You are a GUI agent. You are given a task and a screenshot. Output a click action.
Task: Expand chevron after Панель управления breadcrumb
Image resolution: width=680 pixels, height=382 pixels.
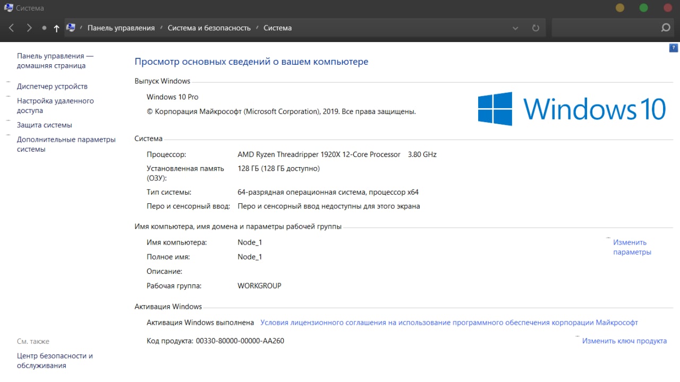[x=161, y=28]
